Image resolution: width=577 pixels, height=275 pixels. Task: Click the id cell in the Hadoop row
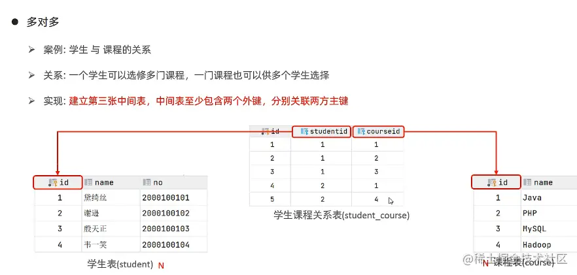coord(497,244)
